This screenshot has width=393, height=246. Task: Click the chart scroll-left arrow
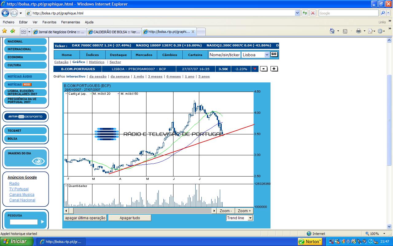[66, 211]
